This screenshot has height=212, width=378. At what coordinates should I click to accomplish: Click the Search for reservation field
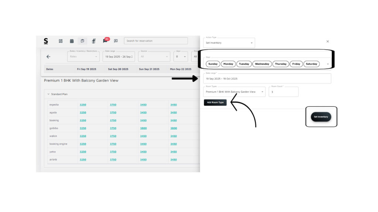pos(156,41)
